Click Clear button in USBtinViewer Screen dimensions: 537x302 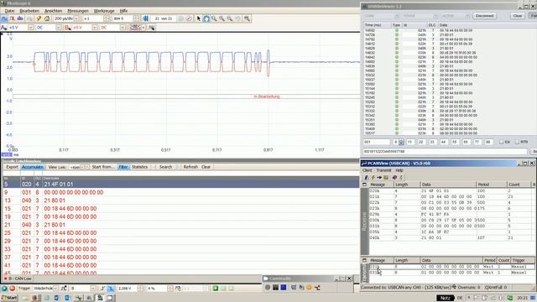click(518, 16)
